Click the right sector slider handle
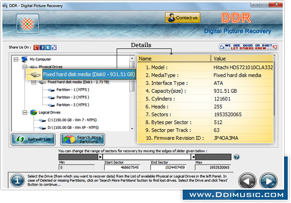Screen dimensions: 291x203 pos(193,157)
